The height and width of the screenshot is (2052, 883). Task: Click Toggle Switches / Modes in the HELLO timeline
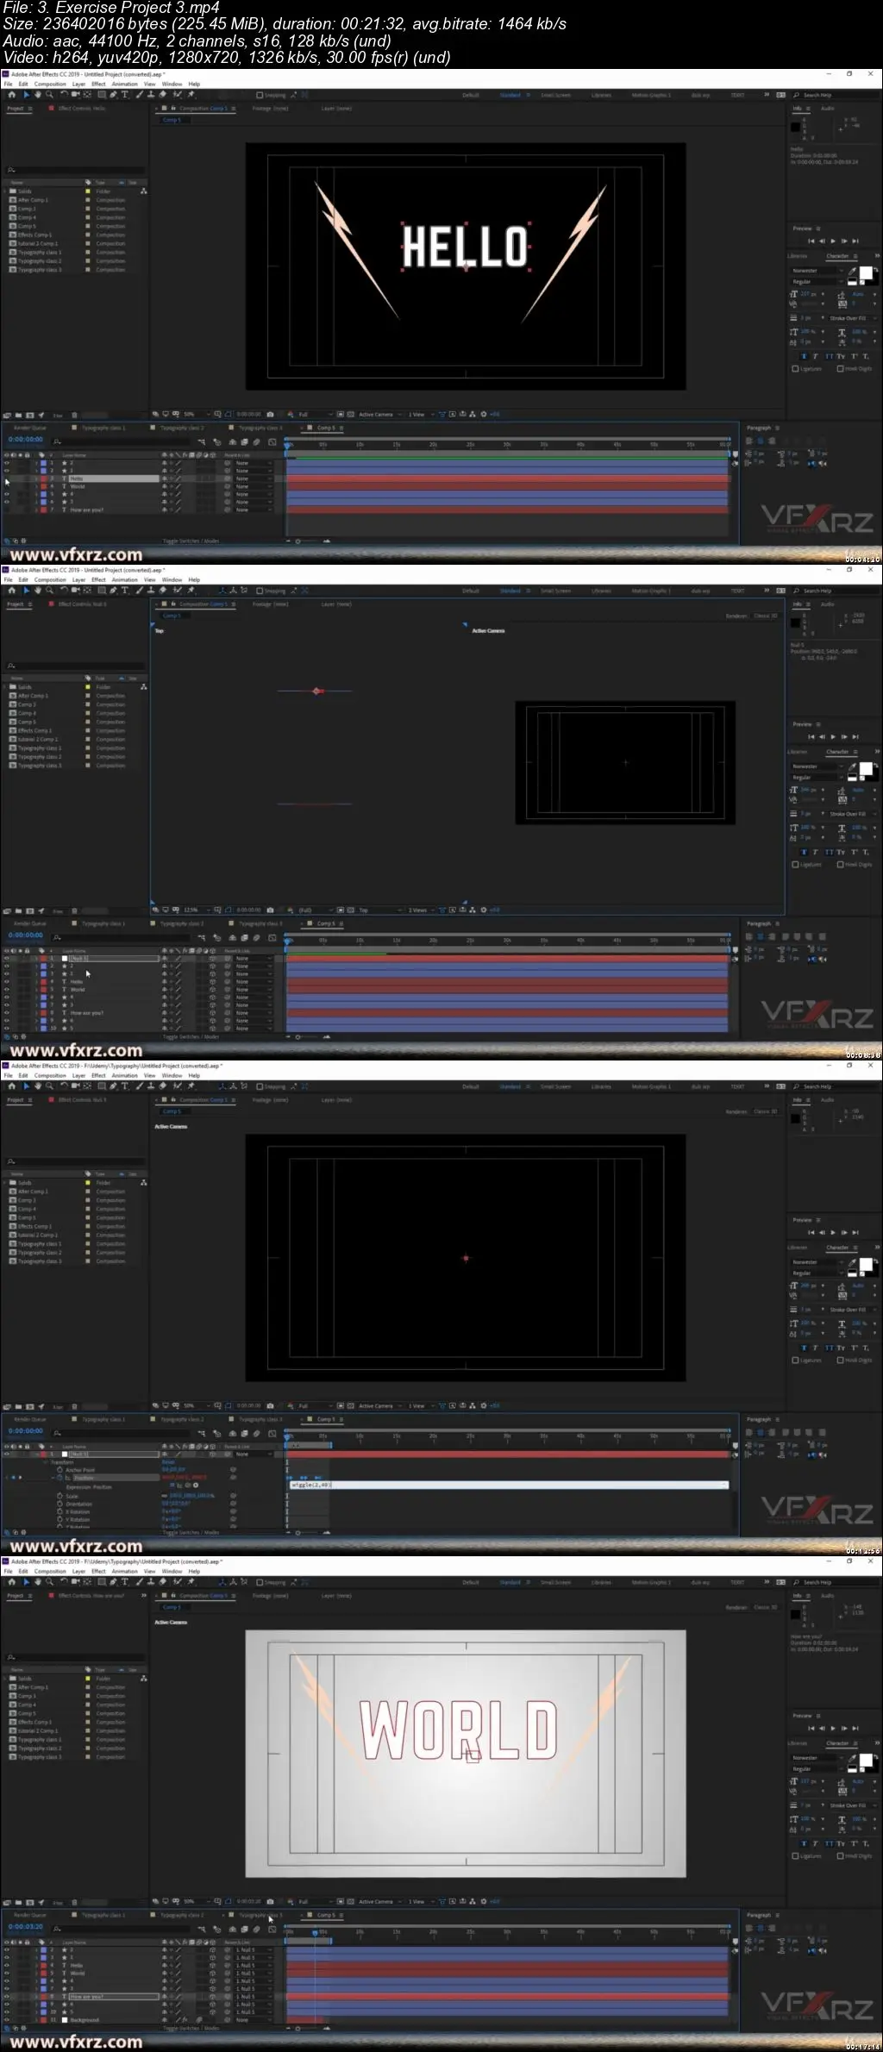(191, 541)
